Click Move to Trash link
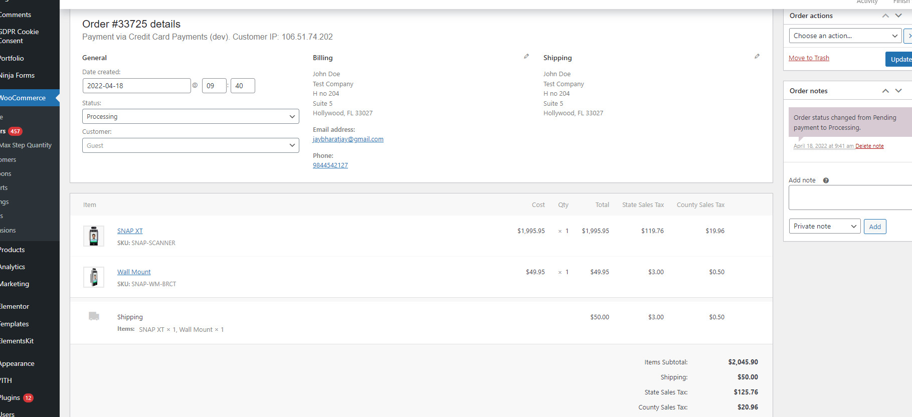Image resolution: width=912 pixels, height=417 pixels. pyautogui.click(x=809, y=58)
